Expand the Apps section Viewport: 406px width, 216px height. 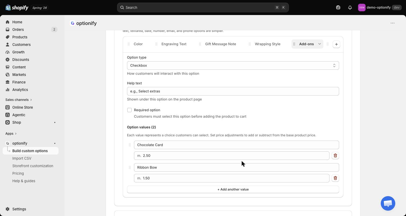[11, 134]
